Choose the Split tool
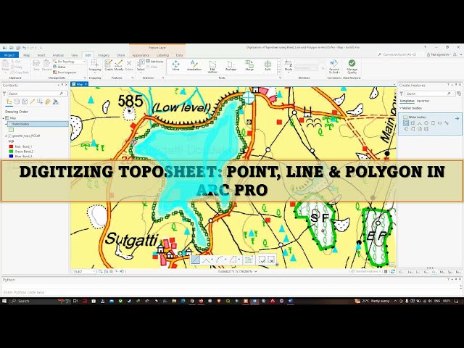Viewport: 464px width, 348px height. tap(268, 66)
